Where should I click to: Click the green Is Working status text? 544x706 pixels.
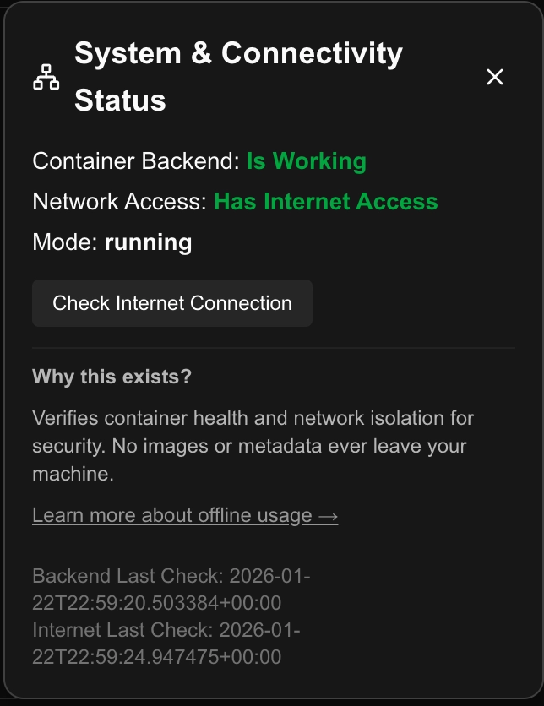pyautogui.click(x=306, y=161)
